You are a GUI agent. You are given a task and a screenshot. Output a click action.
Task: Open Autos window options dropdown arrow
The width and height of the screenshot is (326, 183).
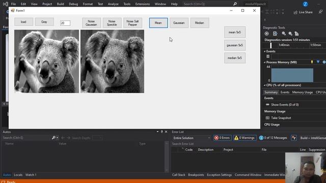pyautogui.click(x=157, y=132)
